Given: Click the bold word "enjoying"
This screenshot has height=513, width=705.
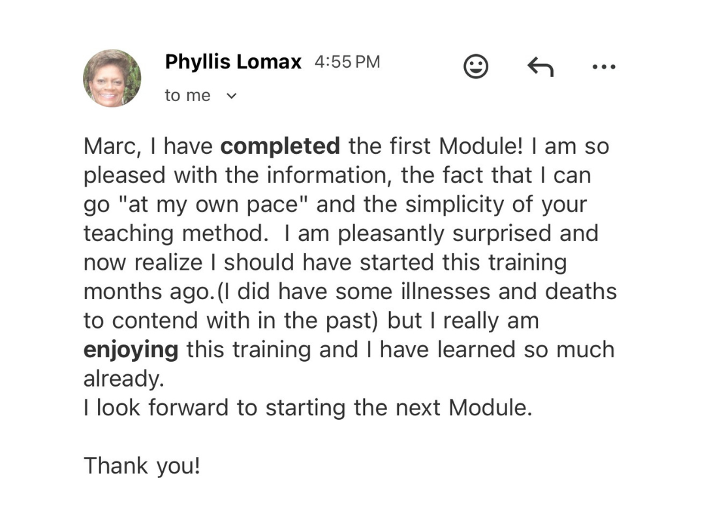Looking at the screenshot, I should coord(131,350).
